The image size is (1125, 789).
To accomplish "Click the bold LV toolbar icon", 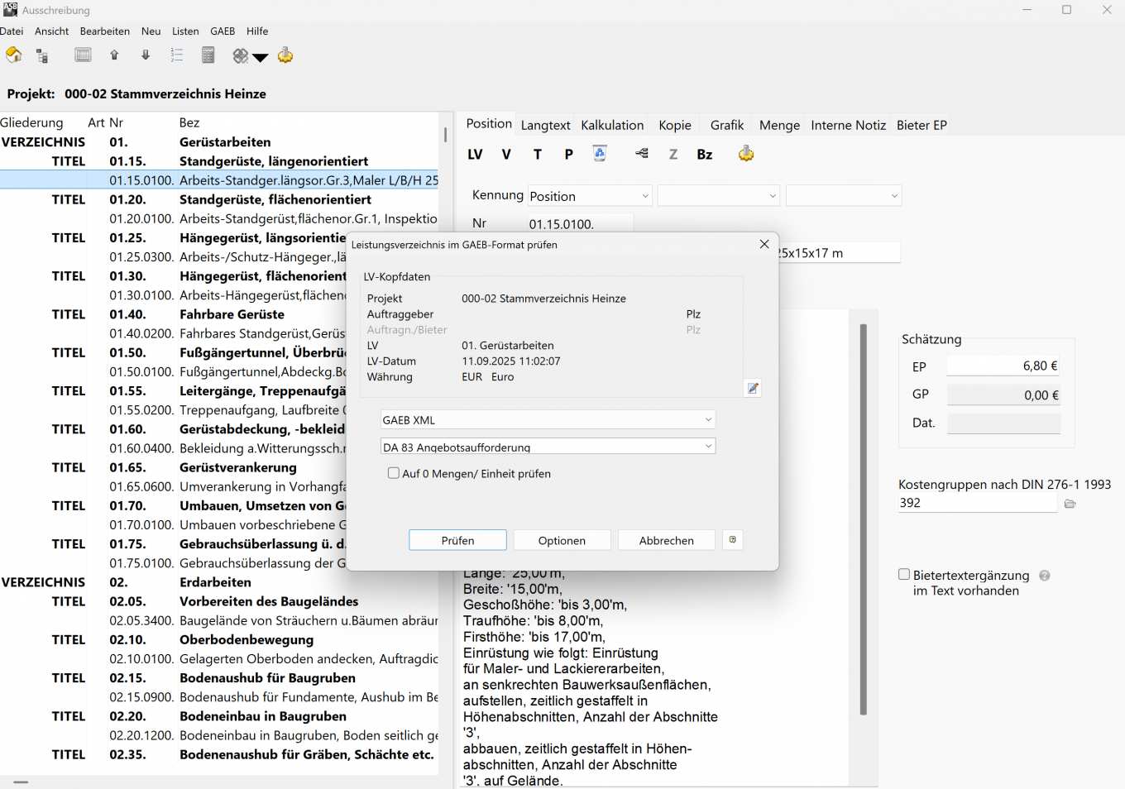I will (x=475, y=155).
